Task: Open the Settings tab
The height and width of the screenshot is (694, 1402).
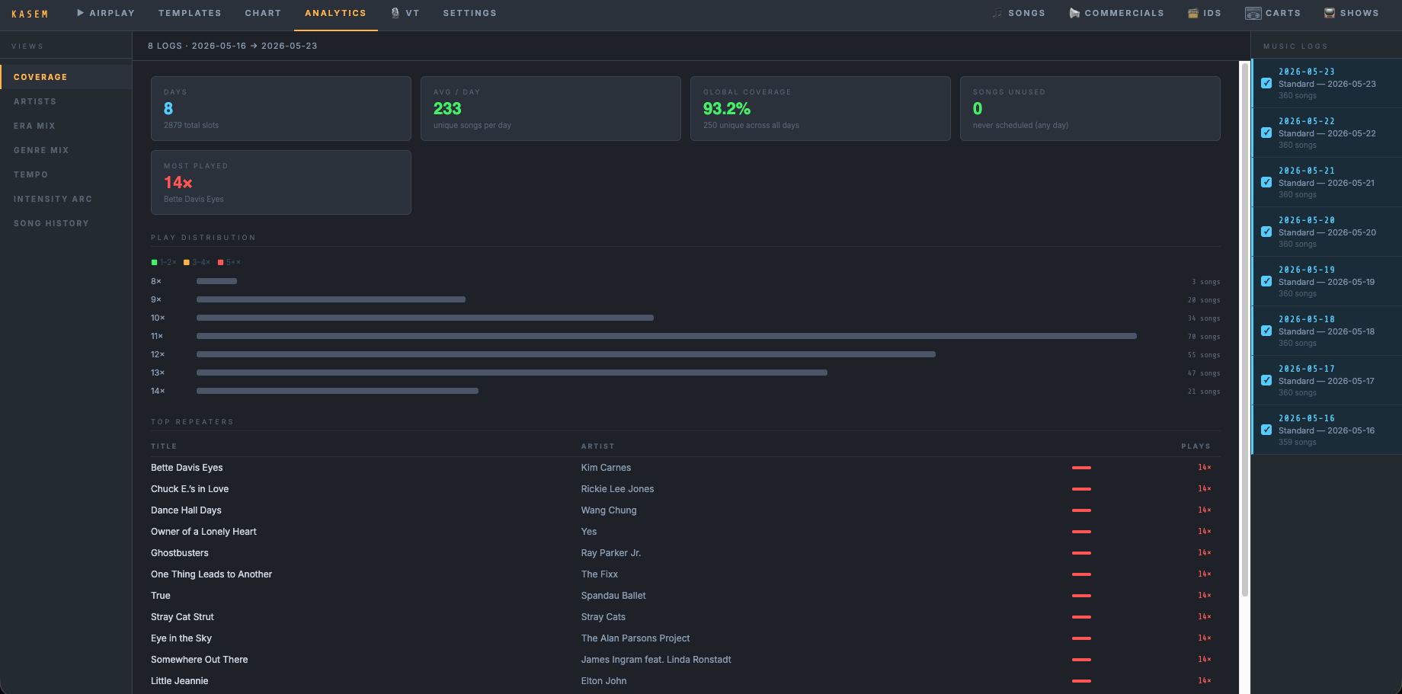Action: click(470, 13)
